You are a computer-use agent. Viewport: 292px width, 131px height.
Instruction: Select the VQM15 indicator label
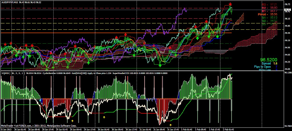tap(6, 73)
